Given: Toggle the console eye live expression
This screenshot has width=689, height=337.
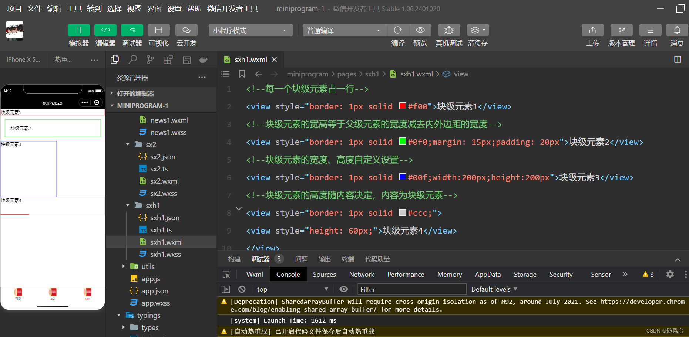Looking at the screenshot, I should 344,289.
